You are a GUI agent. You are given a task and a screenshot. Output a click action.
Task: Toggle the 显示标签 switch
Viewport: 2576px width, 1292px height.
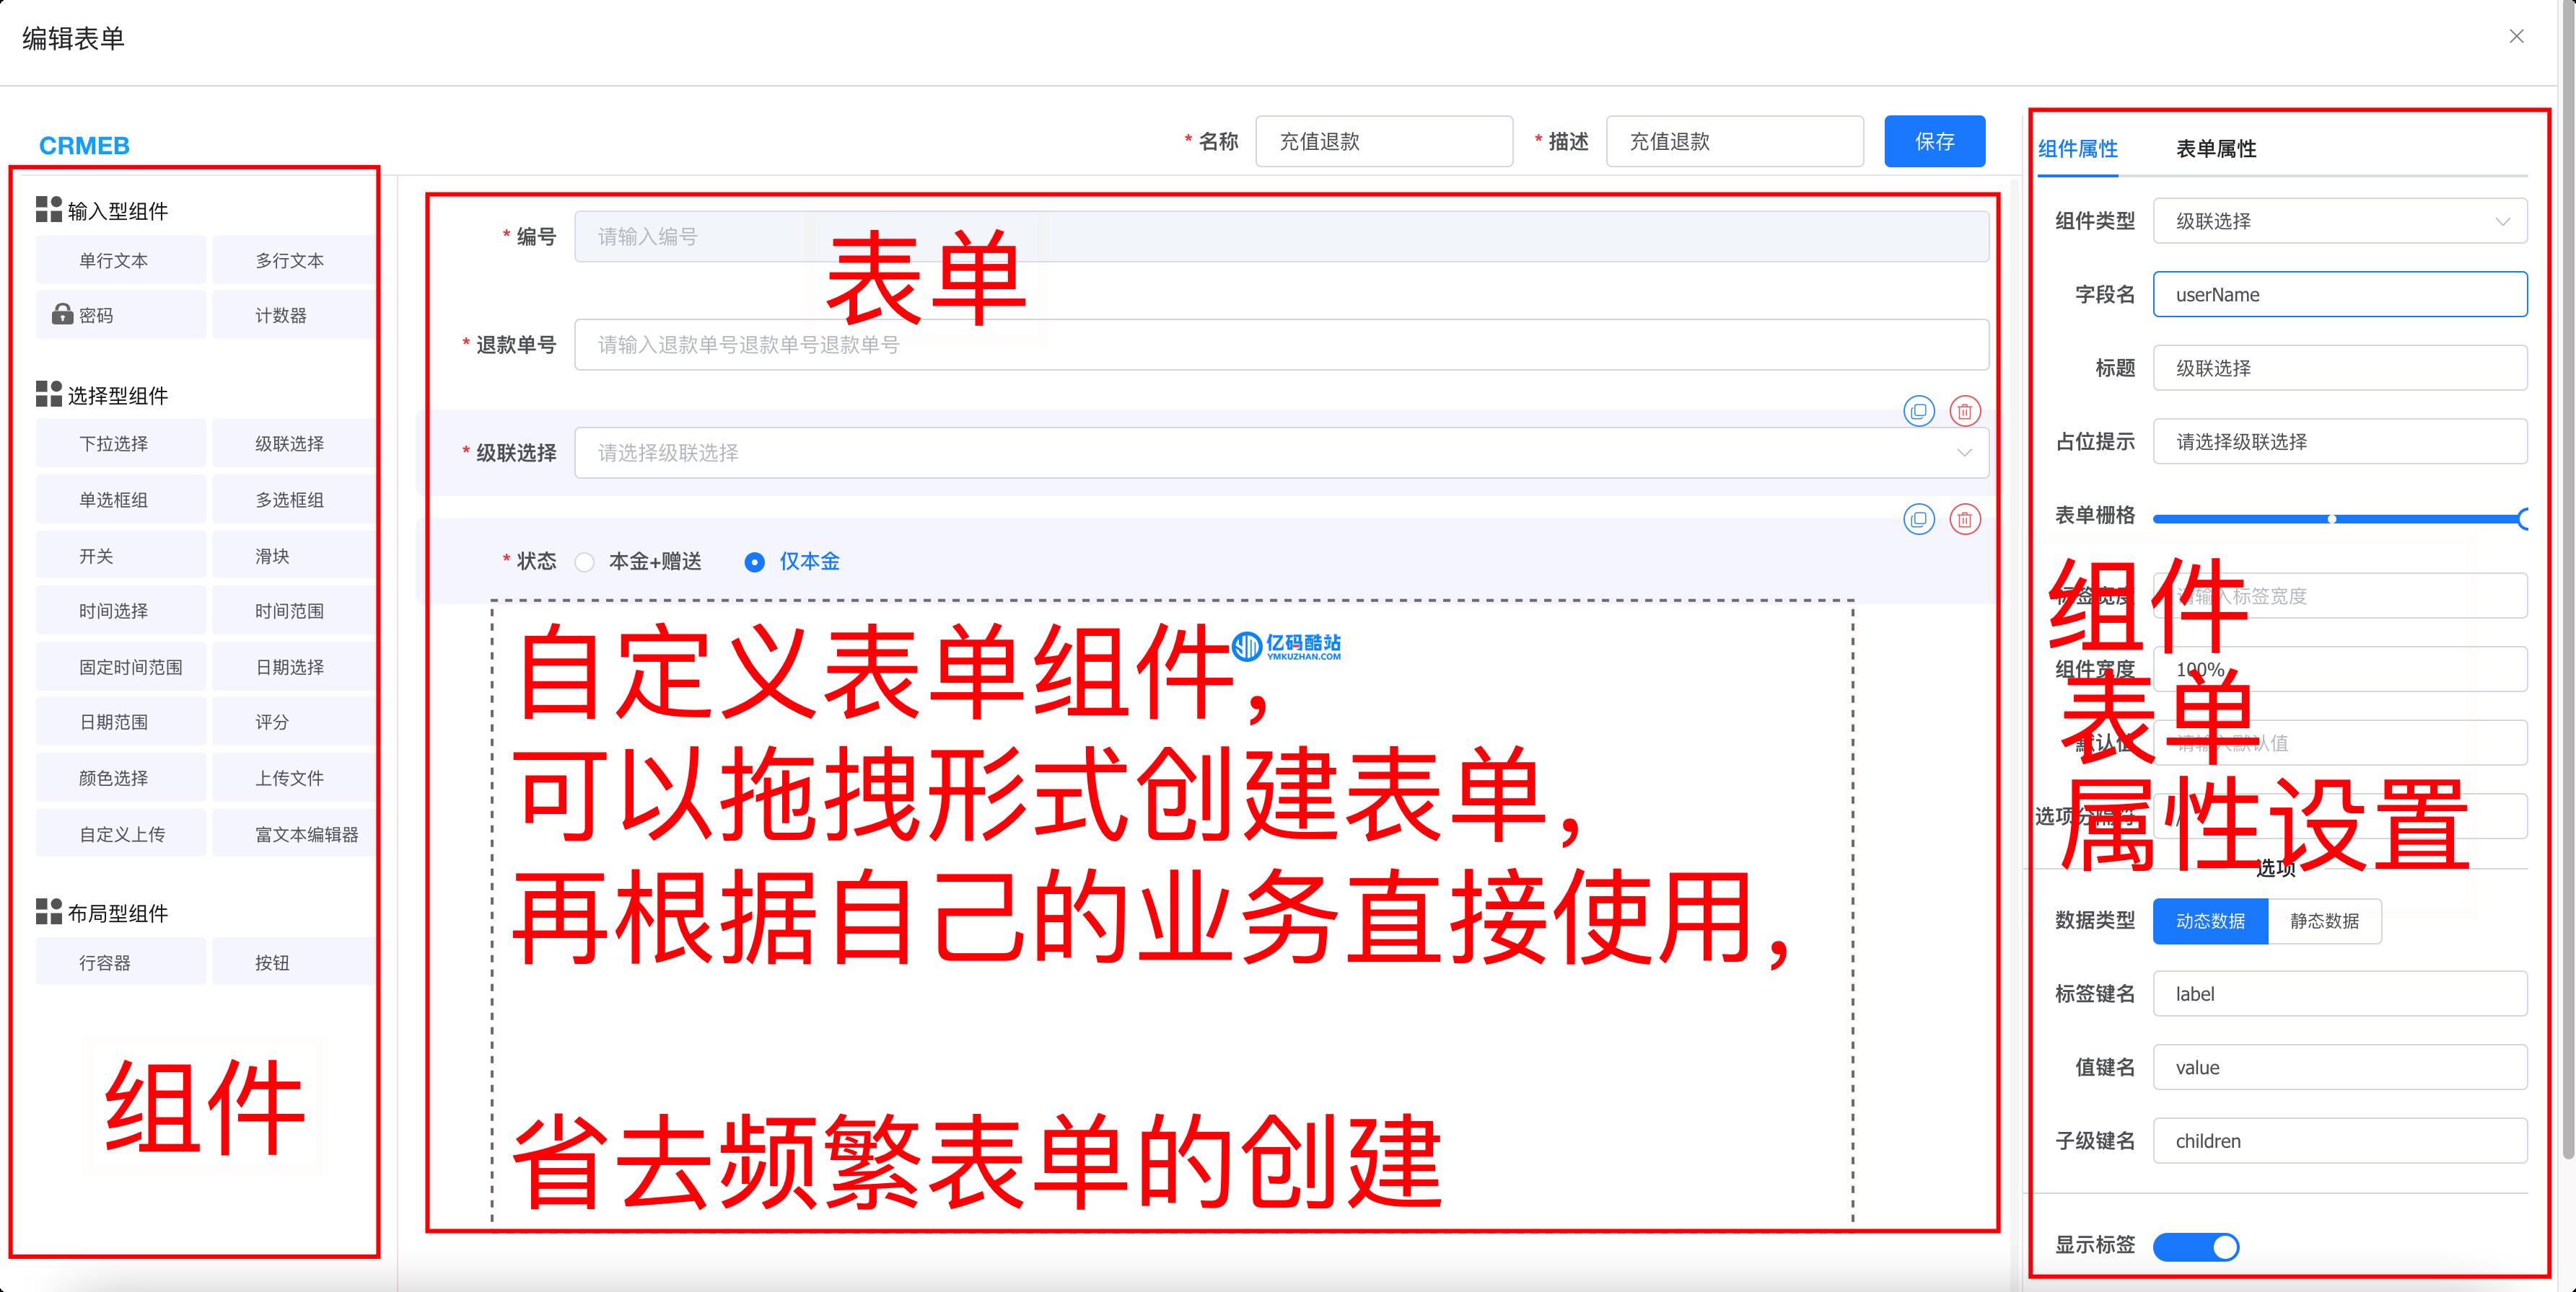point(2196,1246)
